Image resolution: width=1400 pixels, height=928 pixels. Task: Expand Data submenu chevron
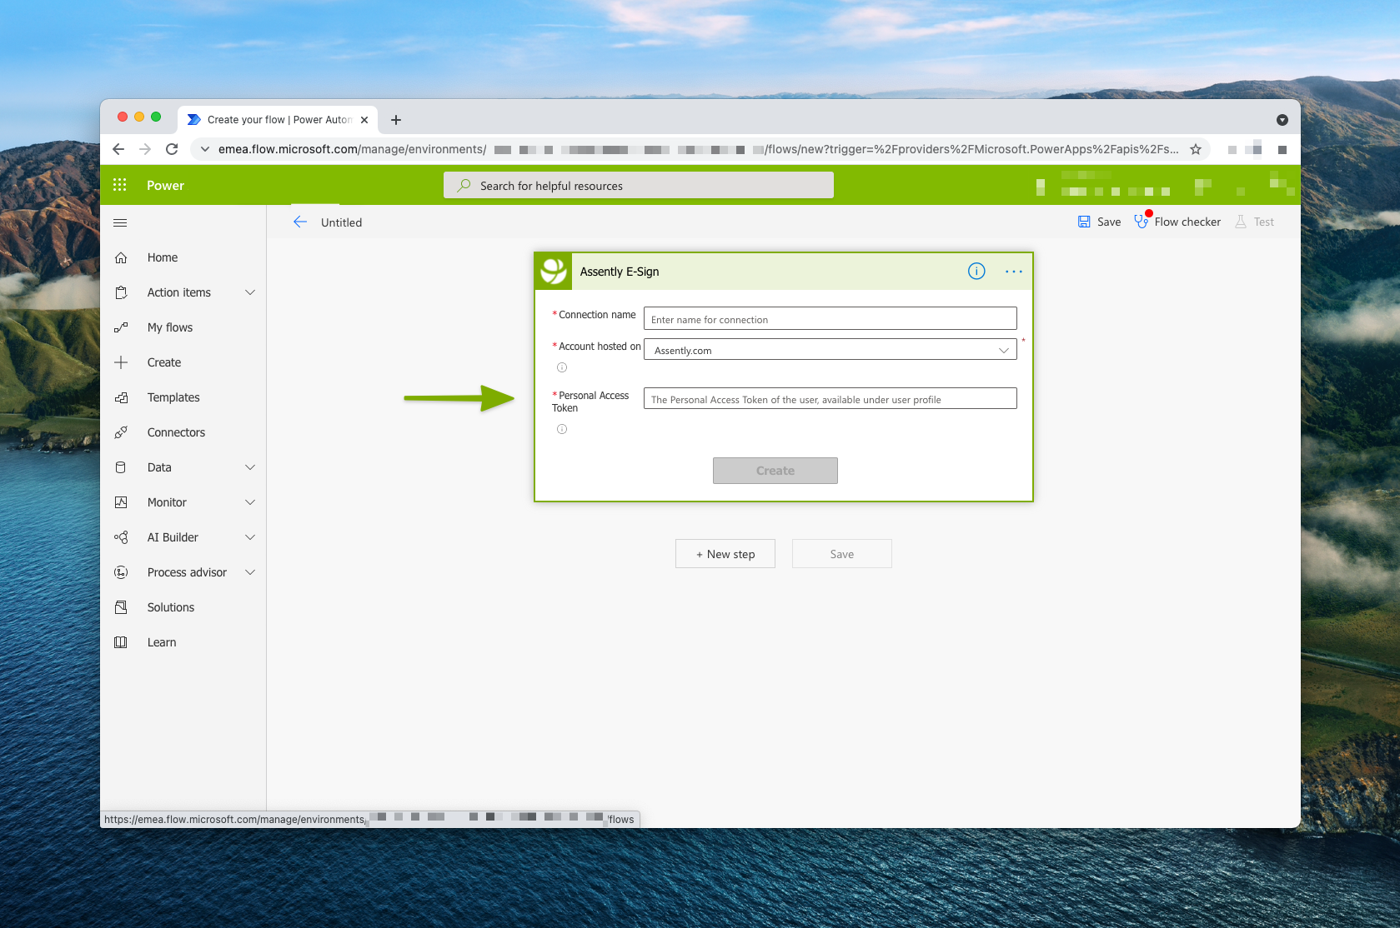pyautogui.click(x=250, y=467)
